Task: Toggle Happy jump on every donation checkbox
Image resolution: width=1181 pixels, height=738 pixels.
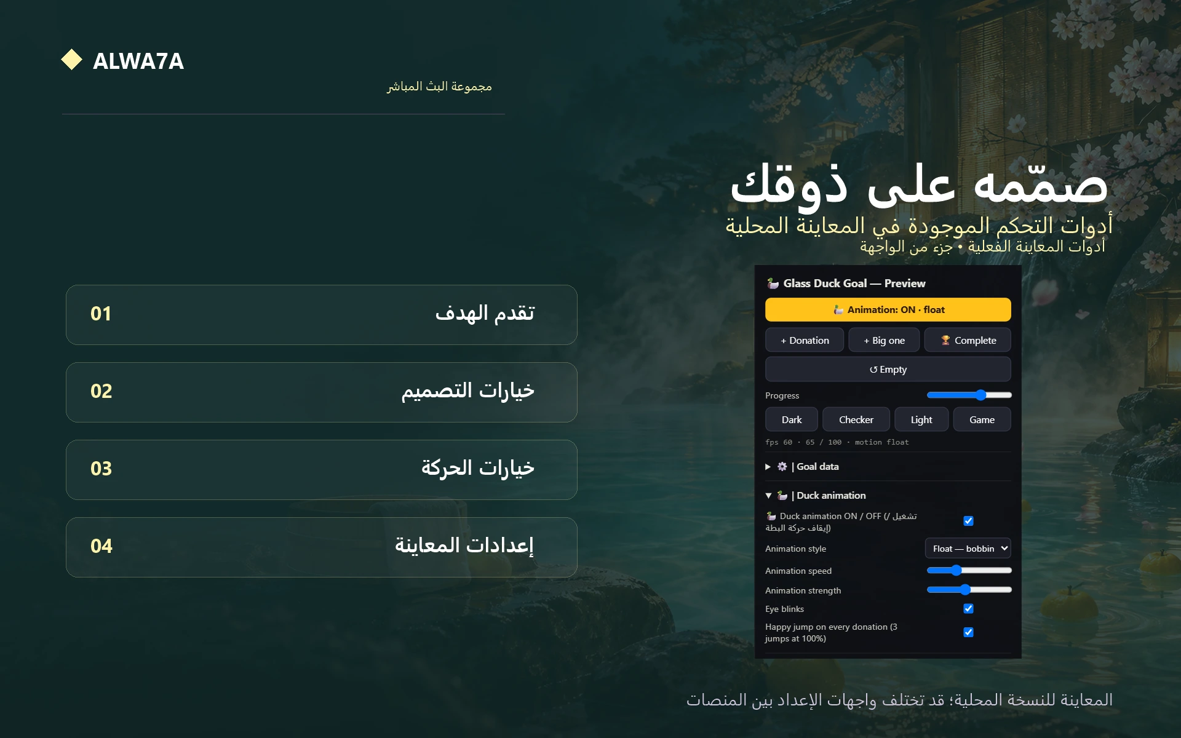Action: pyautogui.click(x=968, y=632)
